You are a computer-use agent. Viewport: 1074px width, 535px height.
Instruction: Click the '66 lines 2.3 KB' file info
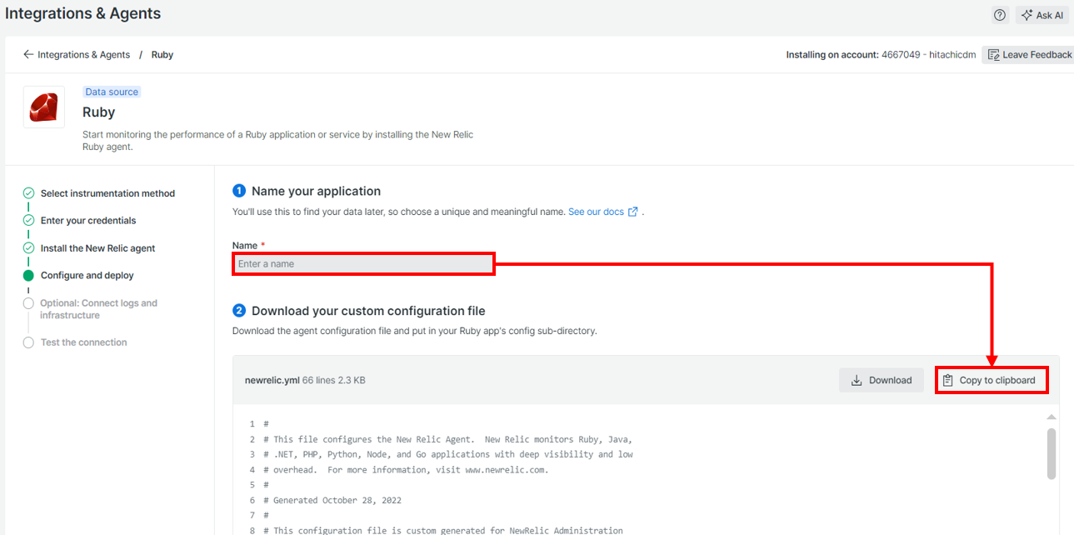click(334, 380)
